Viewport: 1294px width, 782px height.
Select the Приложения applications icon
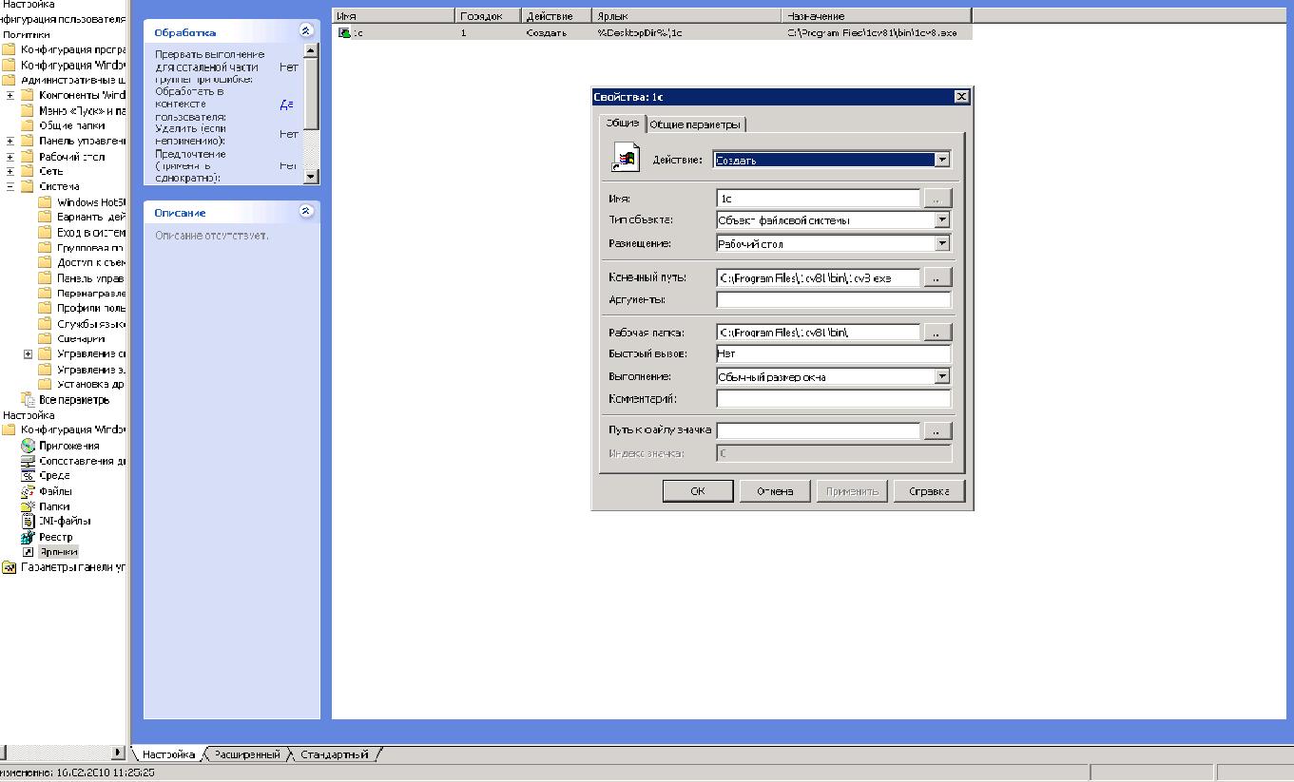tap(28, 446)
